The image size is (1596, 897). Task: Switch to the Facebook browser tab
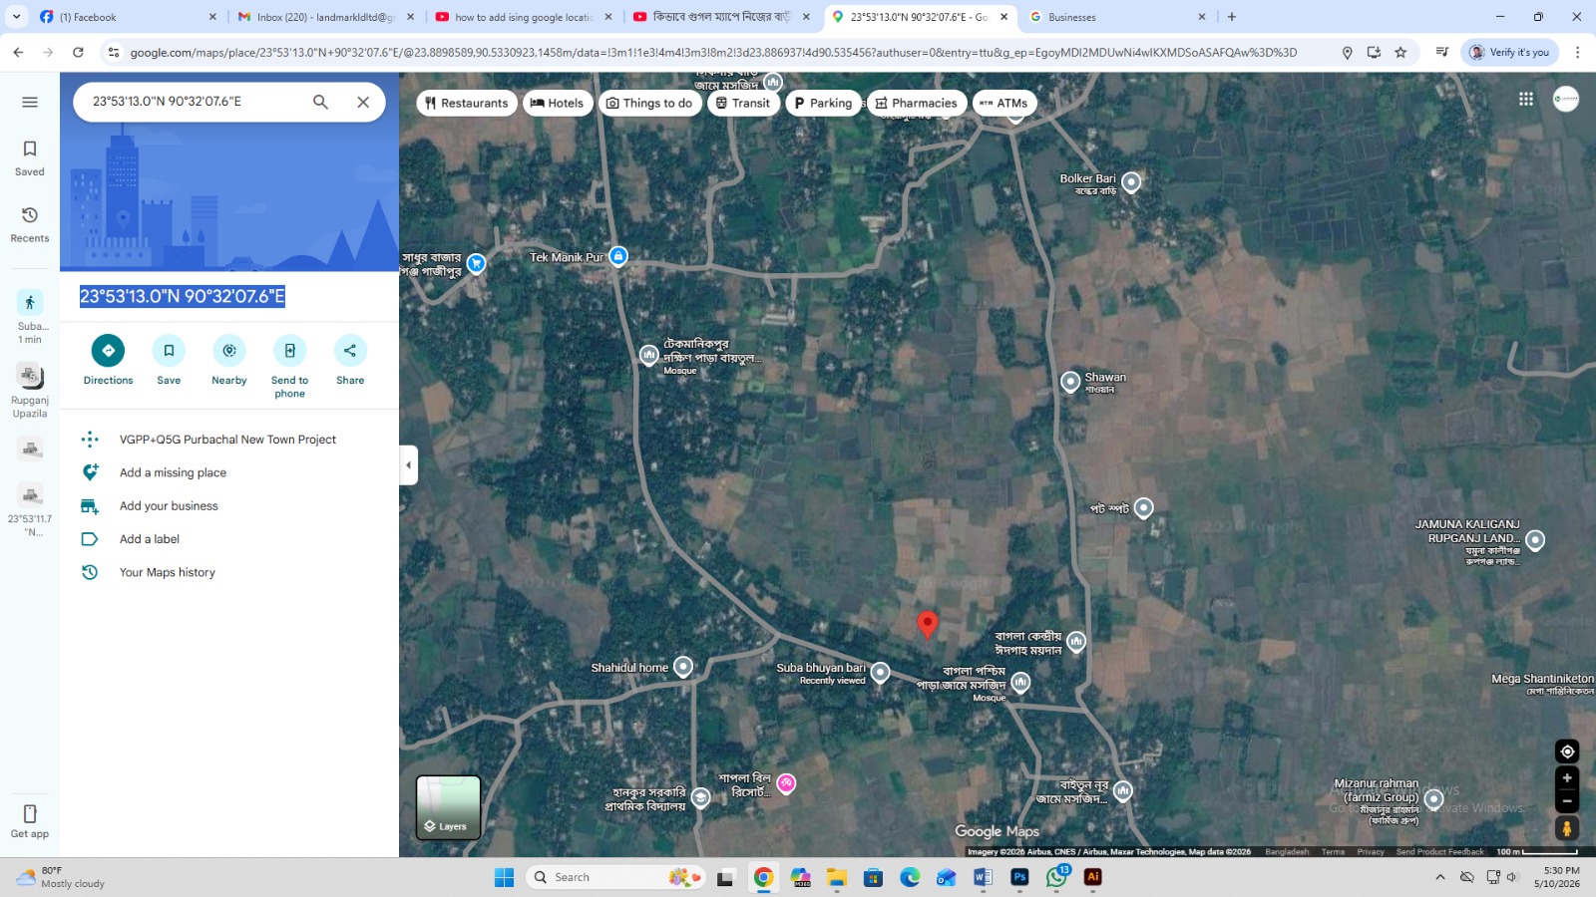click(127, 17)
